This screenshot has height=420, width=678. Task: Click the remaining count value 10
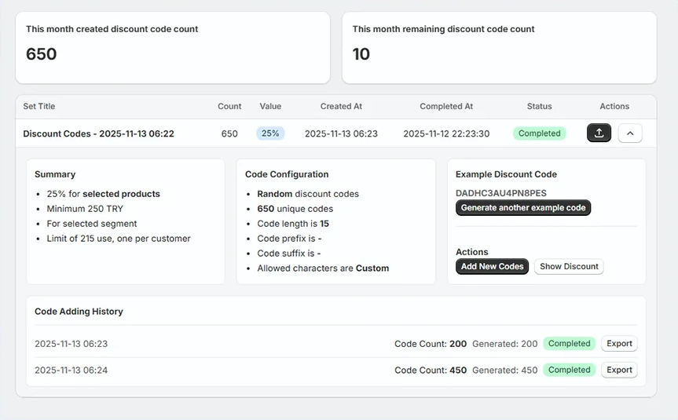pyautogui.click(x=361, y=54)
